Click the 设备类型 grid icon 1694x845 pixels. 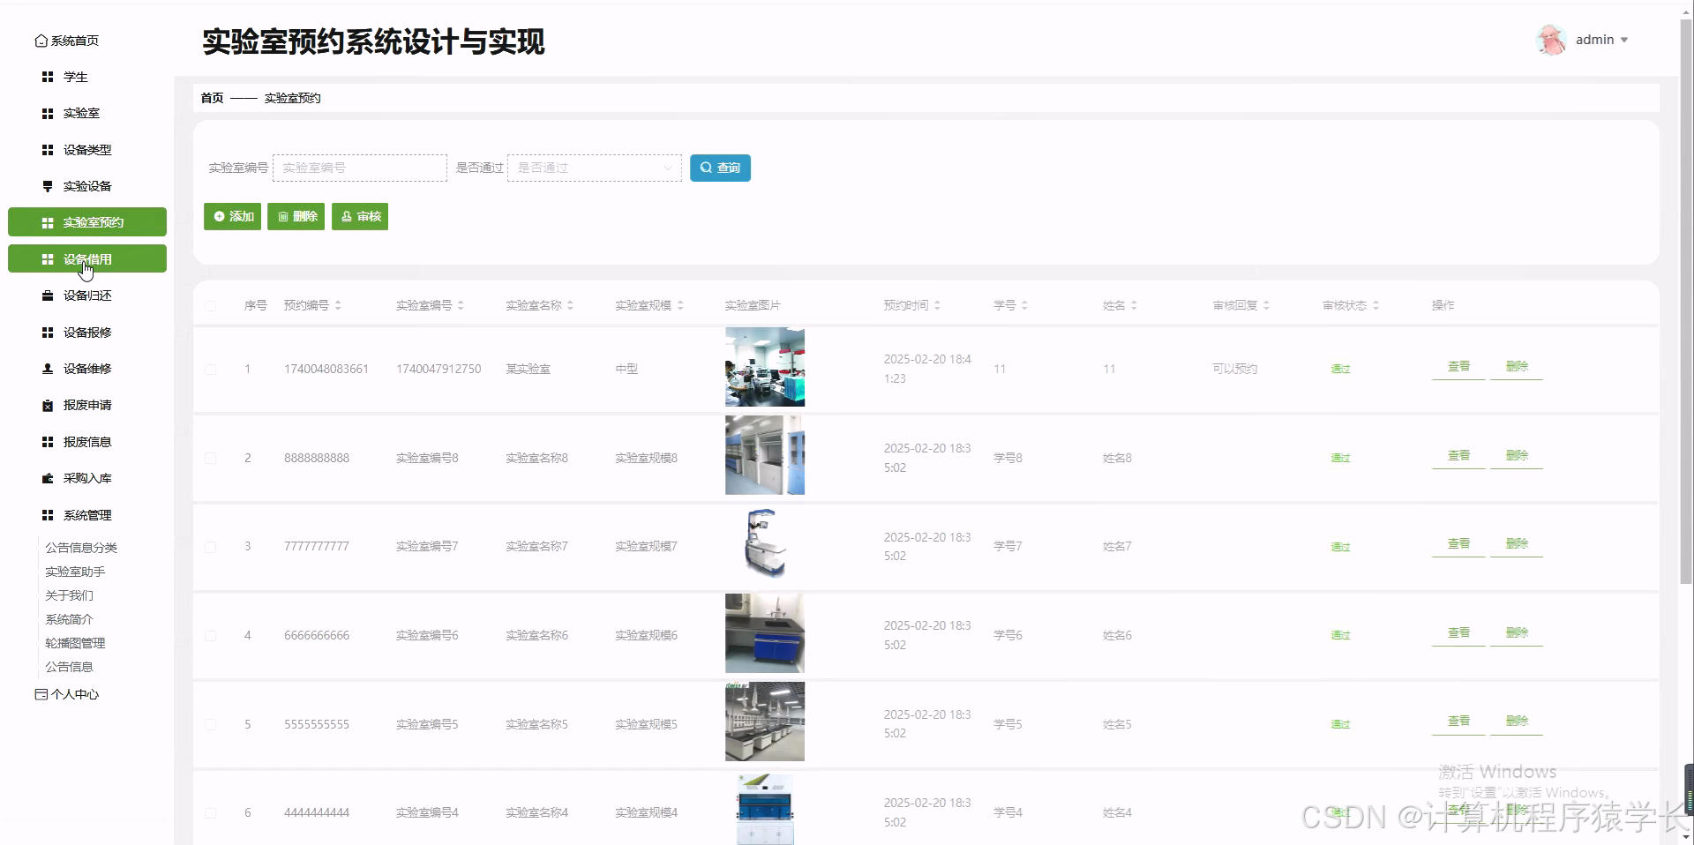coord(47,150)
